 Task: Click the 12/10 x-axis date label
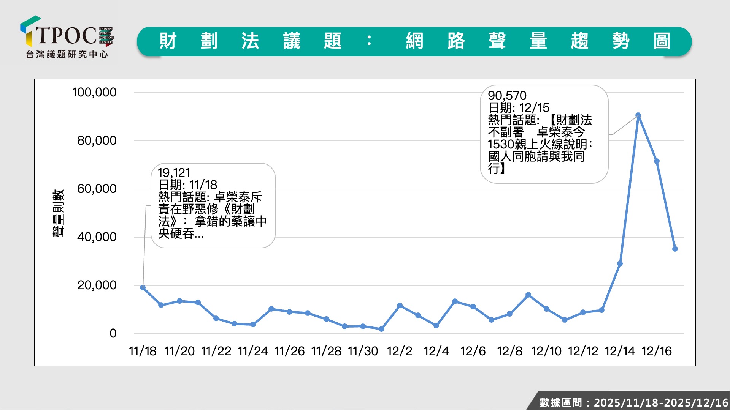click(546, 351)
